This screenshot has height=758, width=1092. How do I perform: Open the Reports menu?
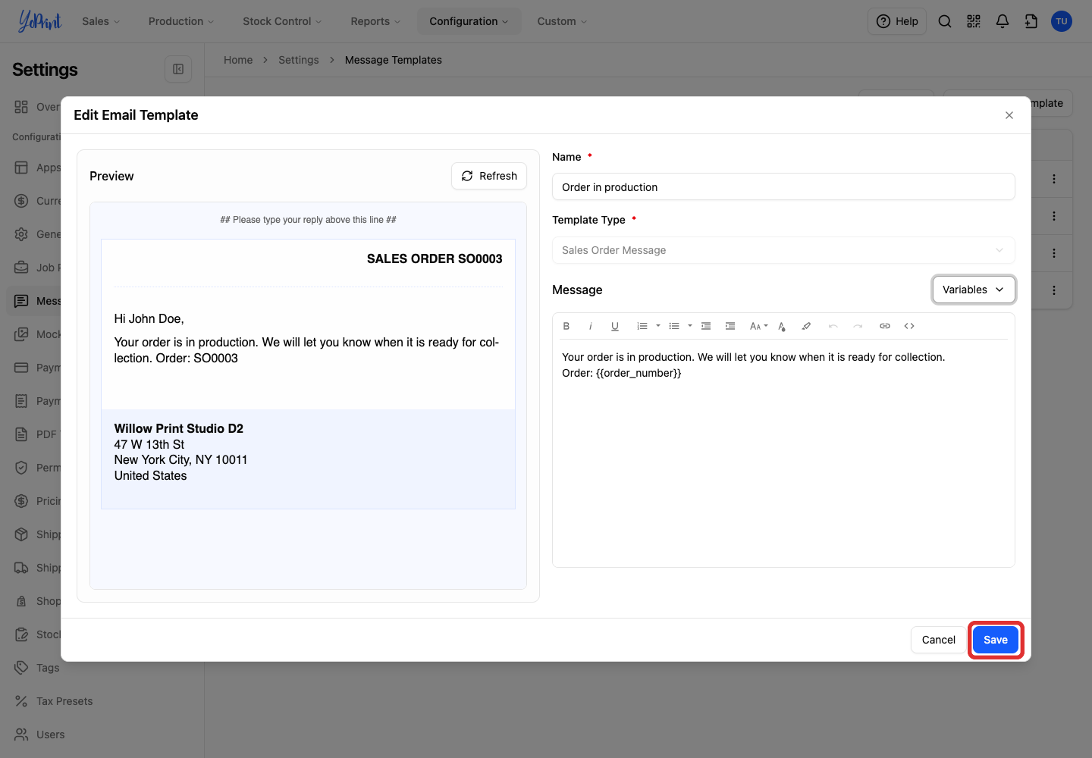pos(375,21)
